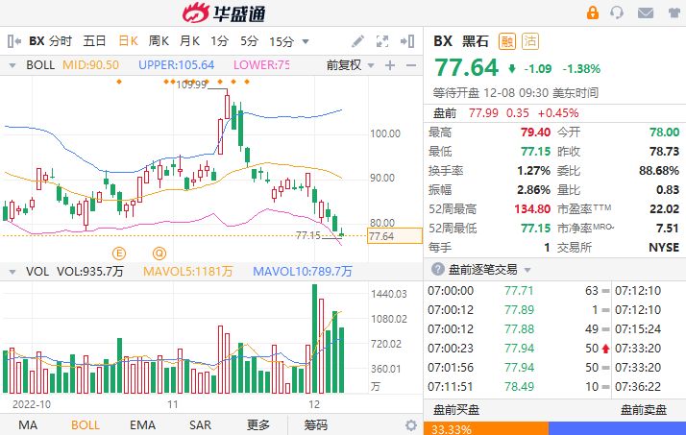Click UPPER:105.64 indicator value
Viewport: 686px width, 435px height.
click(177, 65)
